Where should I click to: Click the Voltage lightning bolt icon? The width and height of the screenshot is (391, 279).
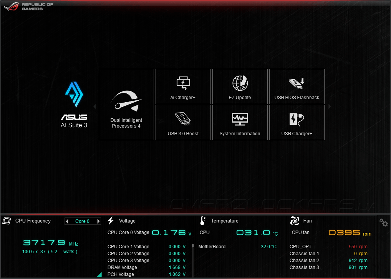coord(111,221)
